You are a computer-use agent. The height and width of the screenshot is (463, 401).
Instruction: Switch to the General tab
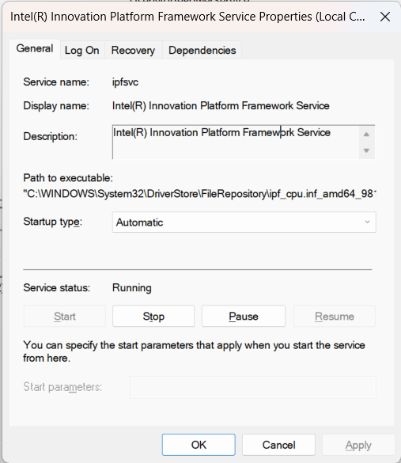[35, 49]
